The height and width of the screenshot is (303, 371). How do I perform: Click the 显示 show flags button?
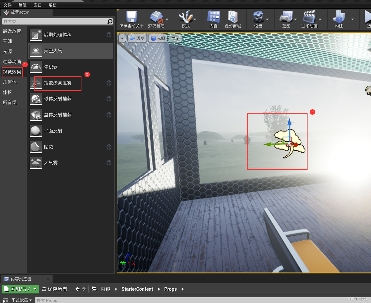pyautogui.click(x=175, y=38)
